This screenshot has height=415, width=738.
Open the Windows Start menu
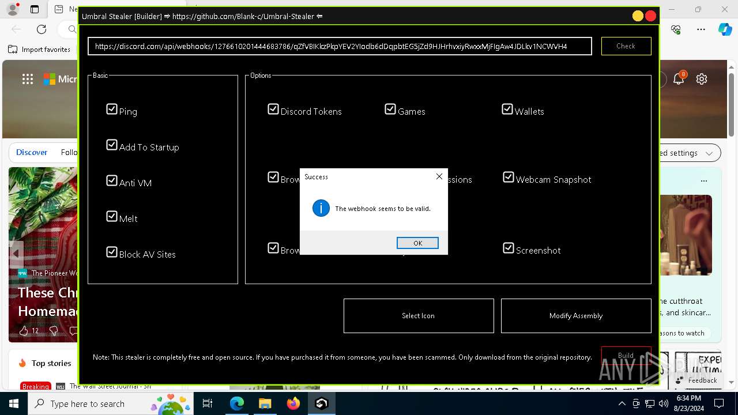tap(14, 403)
